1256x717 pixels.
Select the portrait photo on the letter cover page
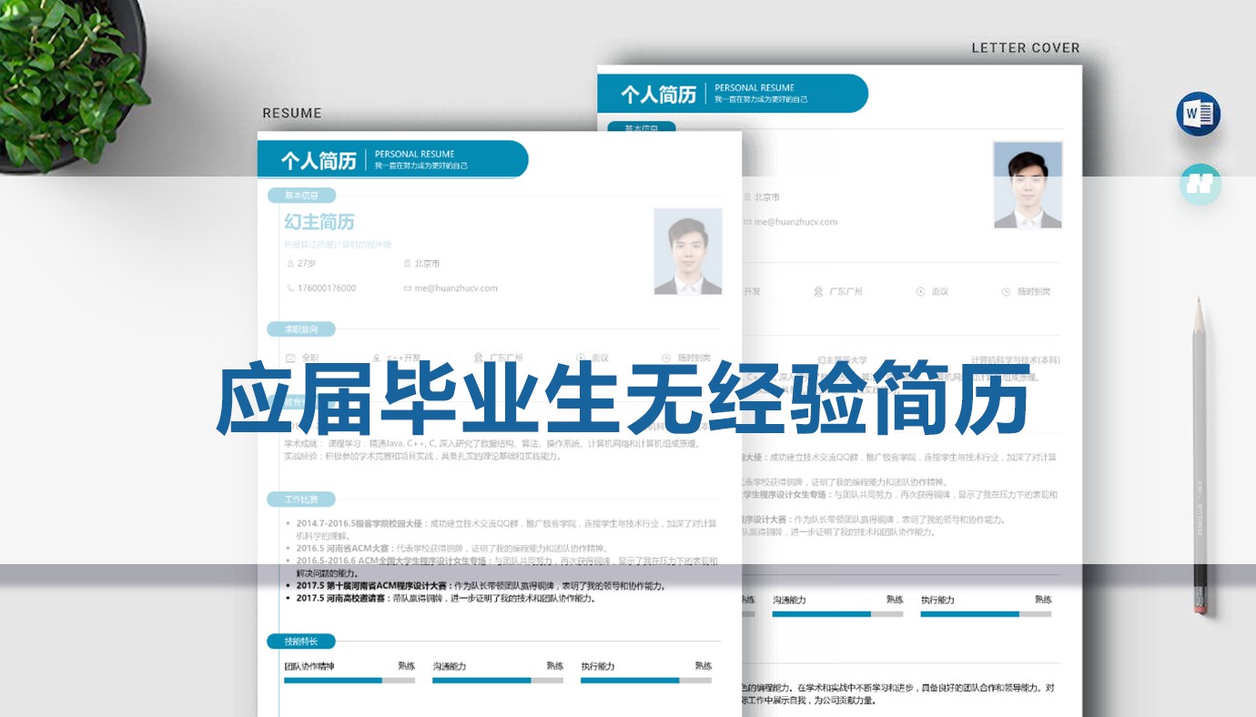(x=1028, y=185)
